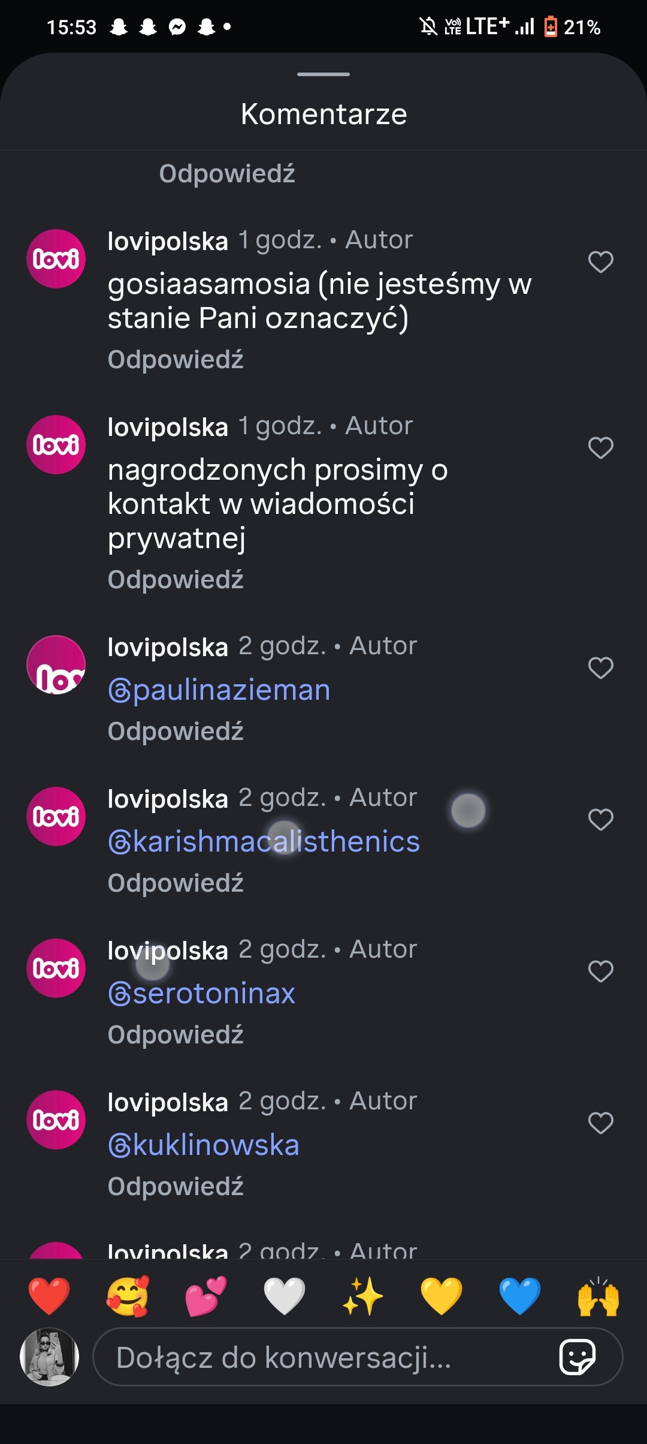Tap heart beside @serotoninax comment

(x=600, y=971)
